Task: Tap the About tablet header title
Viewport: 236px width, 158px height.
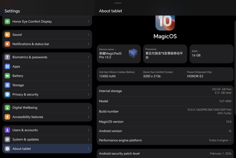Action: coord(110,11)
